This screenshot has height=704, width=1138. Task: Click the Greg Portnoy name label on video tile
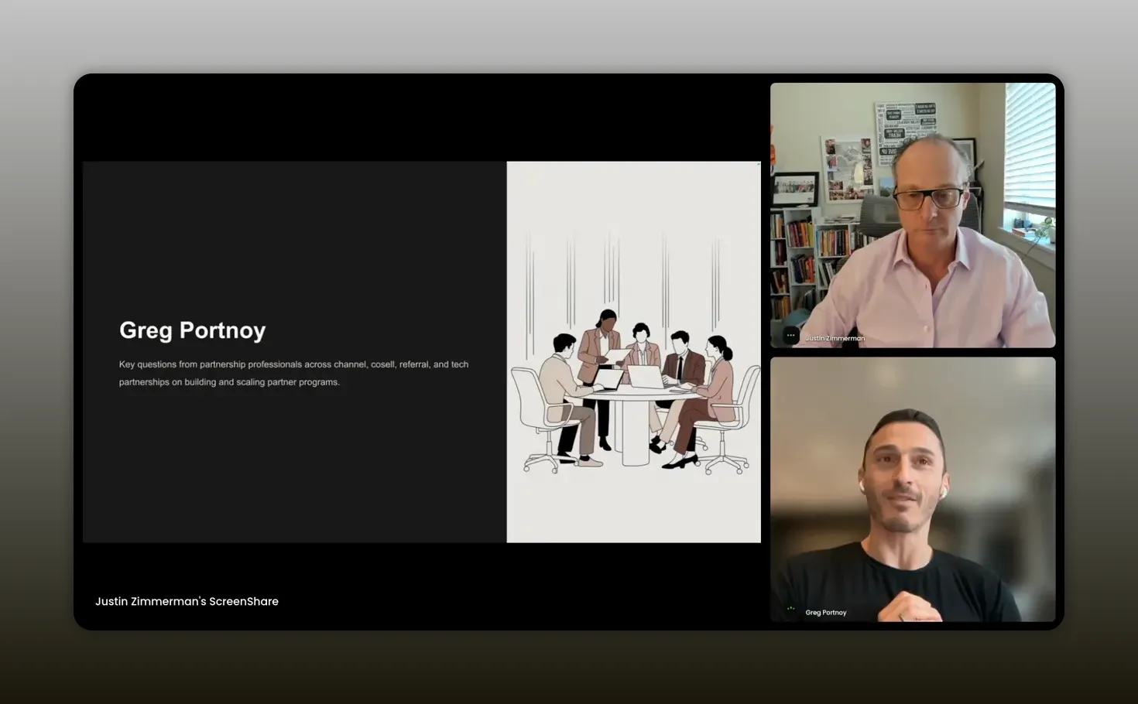(x=825, y=613)
